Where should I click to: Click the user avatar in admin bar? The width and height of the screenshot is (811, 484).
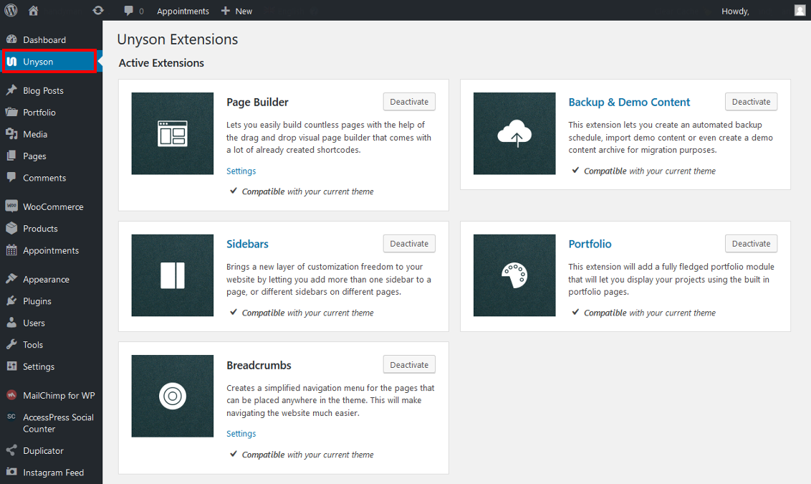tap(800, 11)
